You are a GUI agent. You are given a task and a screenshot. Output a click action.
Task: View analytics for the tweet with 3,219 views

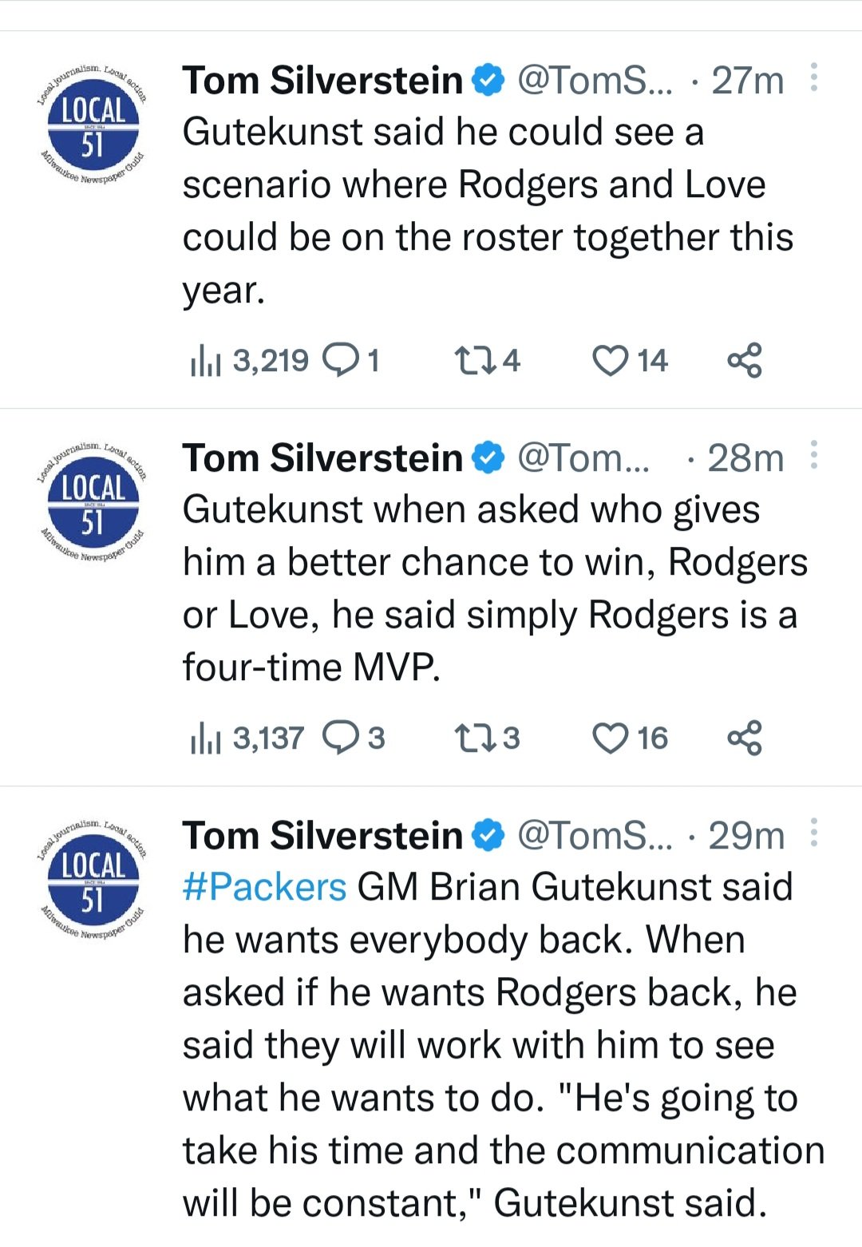click(x=206, y=362)
